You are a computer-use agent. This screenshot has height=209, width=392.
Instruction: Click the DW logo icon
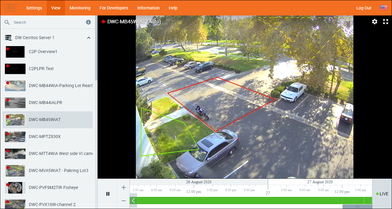(x=11, y=8)
